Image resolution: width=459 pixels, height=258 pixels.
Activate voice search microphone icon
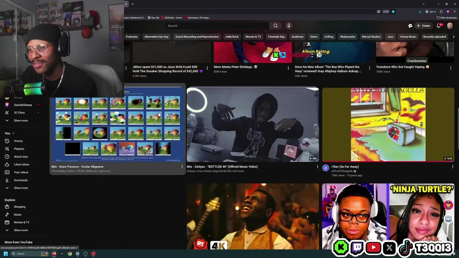(289, 26)
